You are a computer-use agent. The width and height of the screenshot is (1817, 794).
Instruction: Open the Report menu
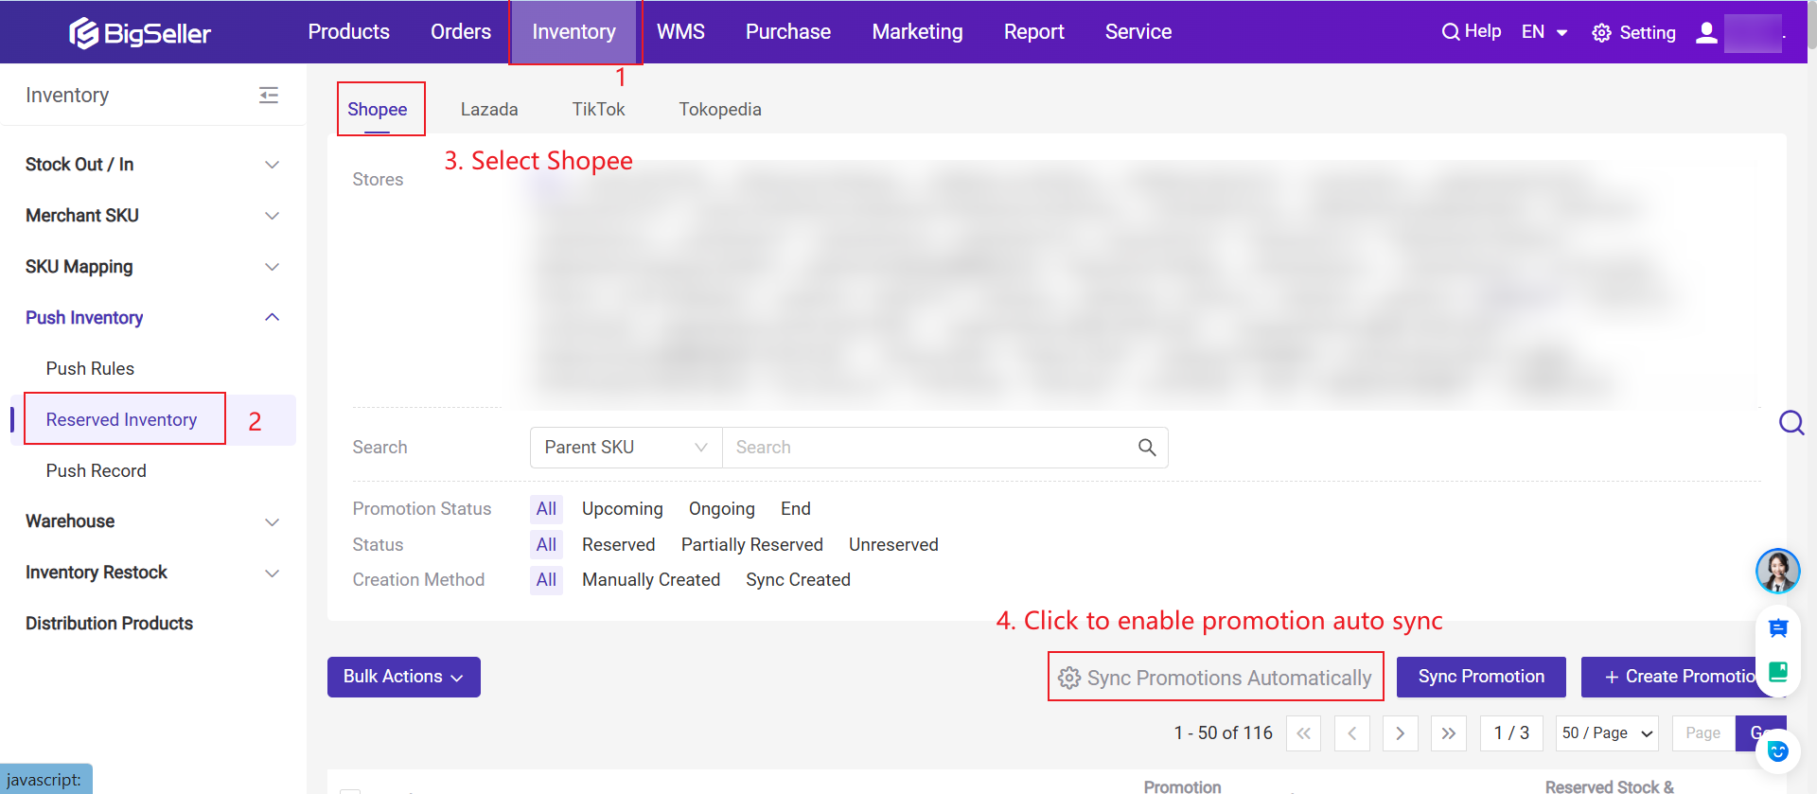(1033, 32)
